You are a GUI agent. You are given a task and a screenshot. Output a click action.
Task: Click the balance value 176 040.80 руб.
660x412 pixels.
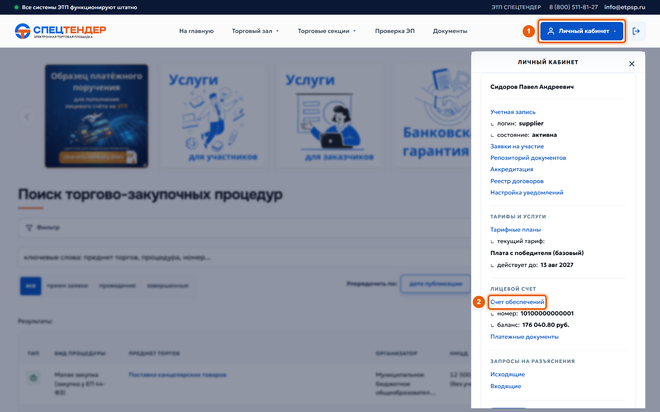coord(545,325)
